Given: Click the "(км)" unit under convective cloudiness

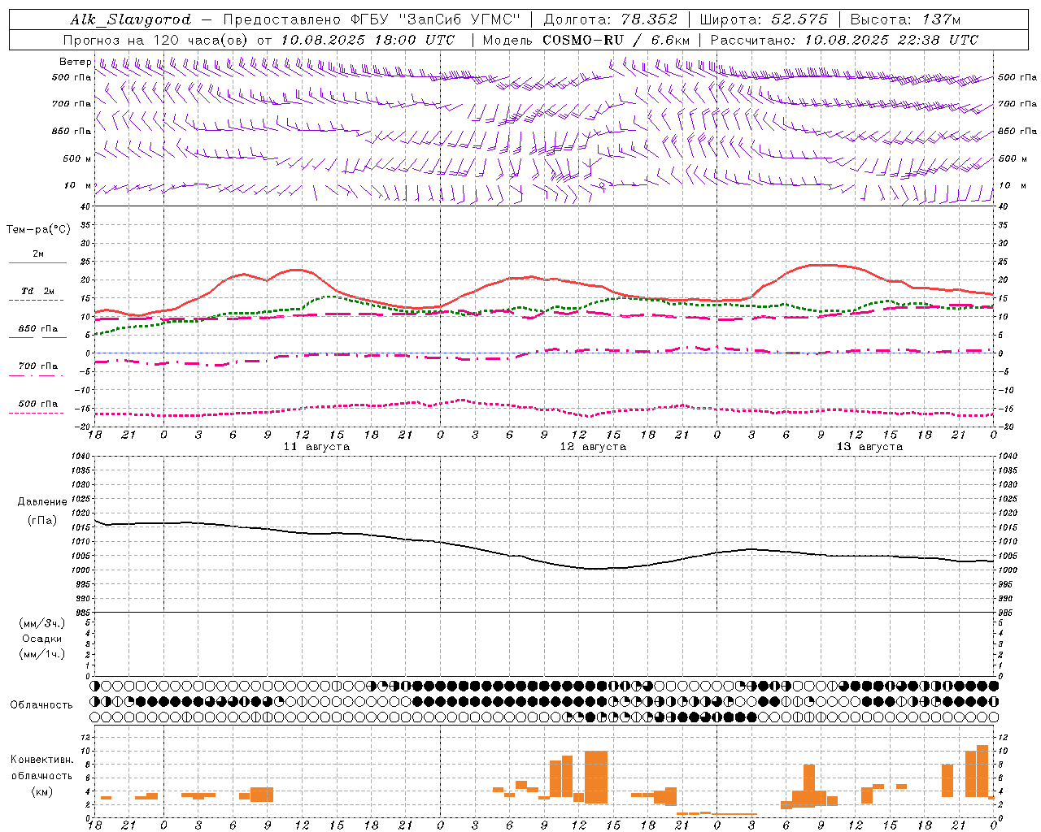Looking at the screenshot, I should click(42, 791).
